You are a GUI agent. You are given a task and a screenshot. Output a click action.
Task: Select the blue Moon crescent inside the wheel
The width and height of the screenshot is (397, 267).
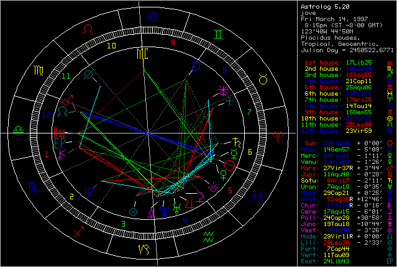point(196,65)
